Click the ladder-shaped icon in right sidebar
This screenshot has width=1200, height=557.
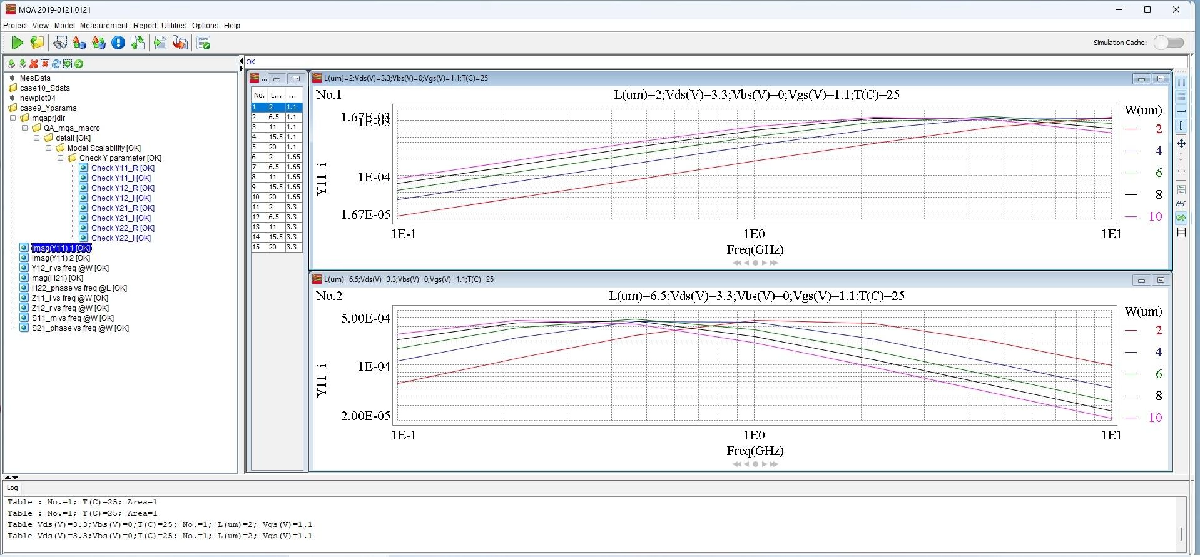pos(1181,233)
